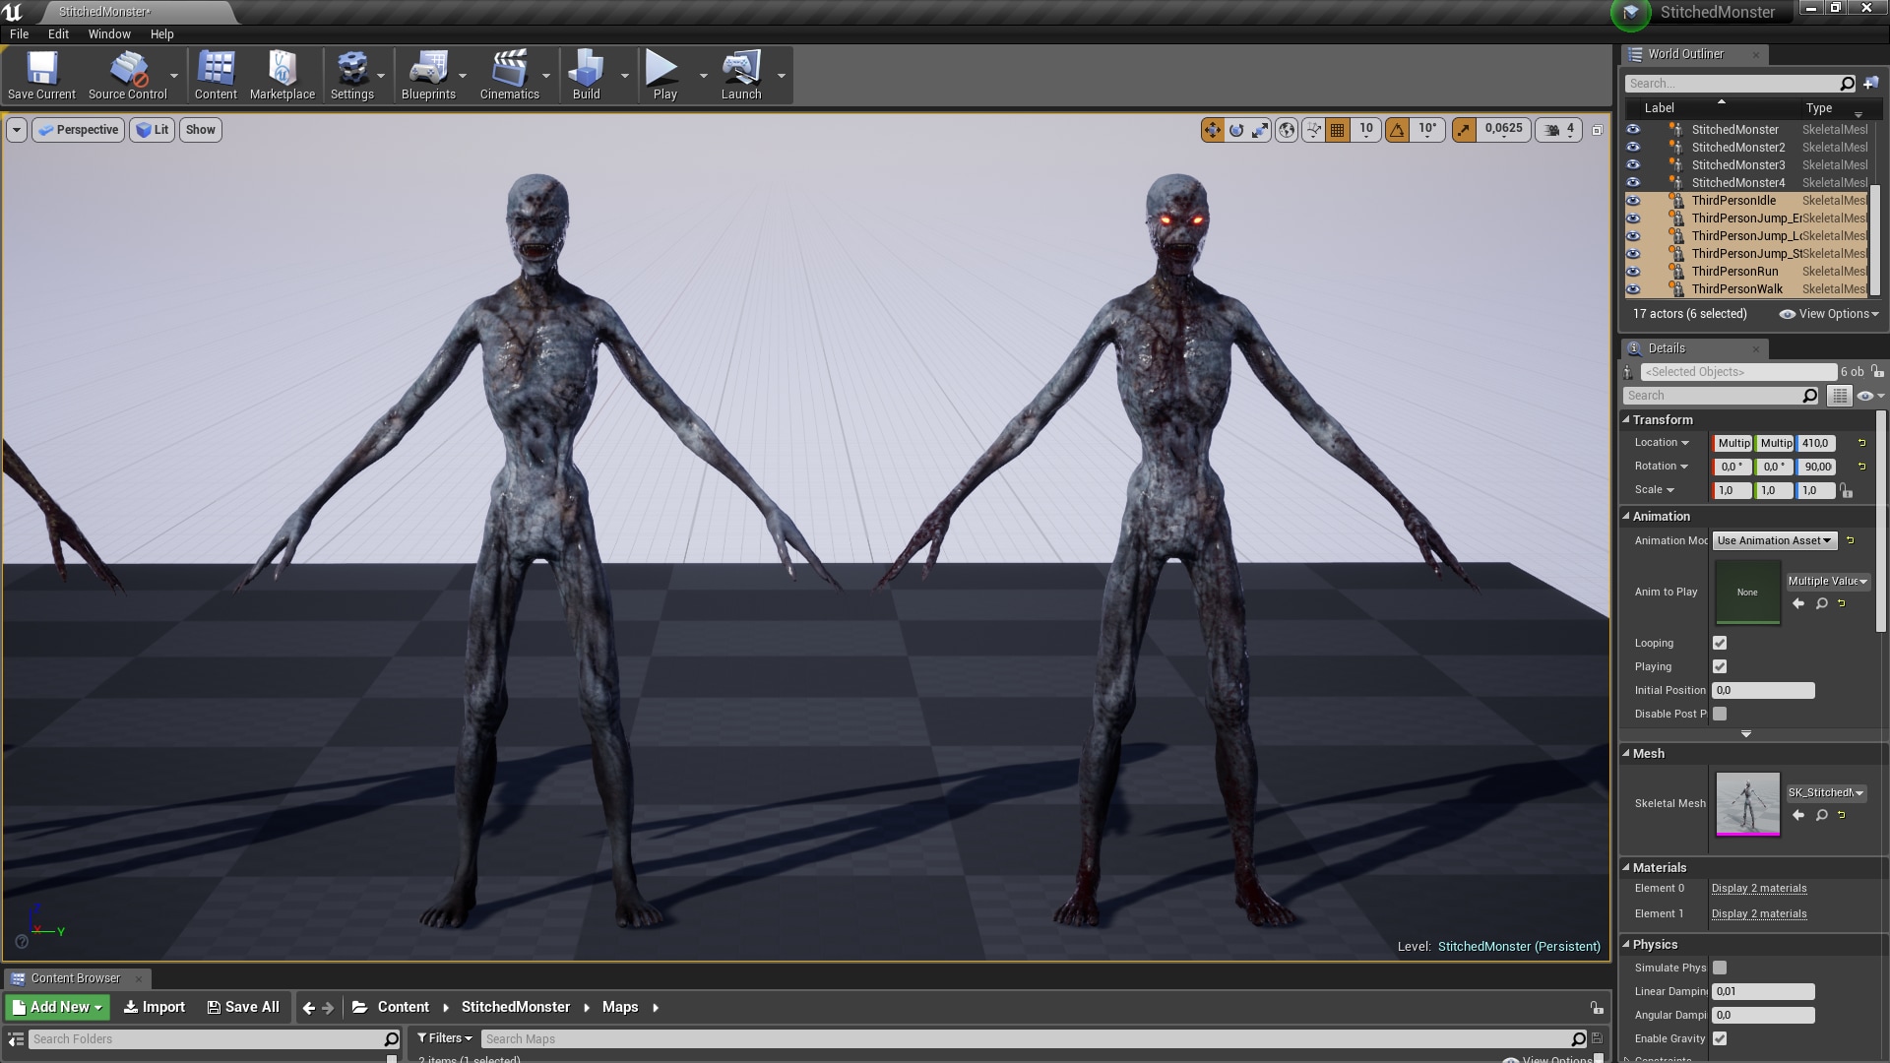The image size is (1890, 1063).
Task: Click the camera speed icon in the viewport
Action: [x=1552, y=130]
